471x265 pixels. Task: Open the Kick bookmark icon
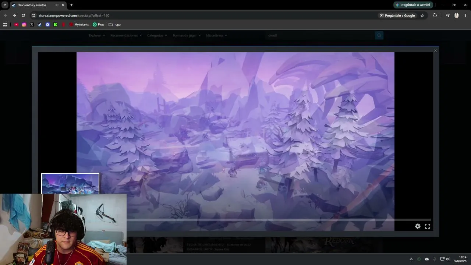(55, 25)
